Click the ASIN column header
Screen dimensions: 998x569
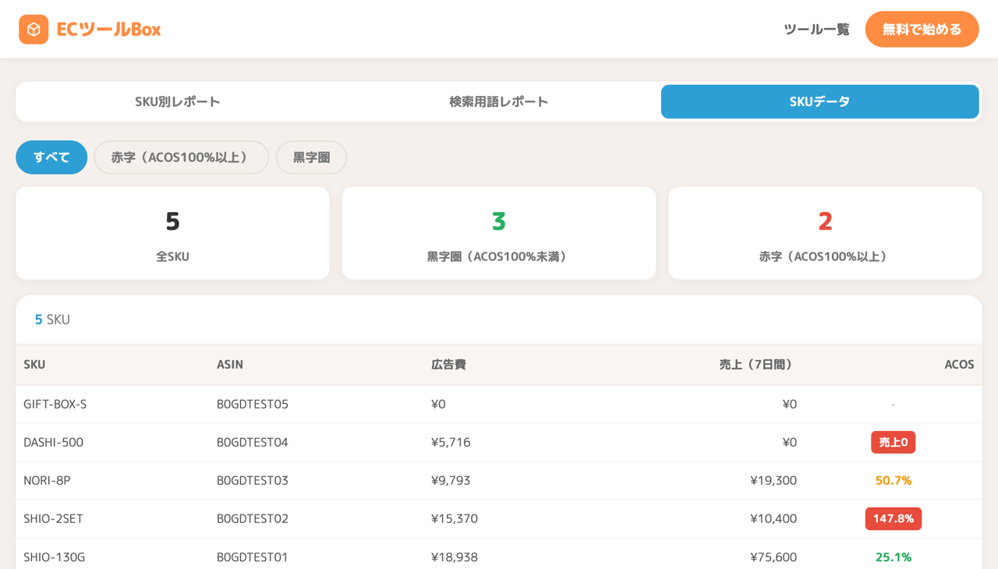click(x=230, y=365)
